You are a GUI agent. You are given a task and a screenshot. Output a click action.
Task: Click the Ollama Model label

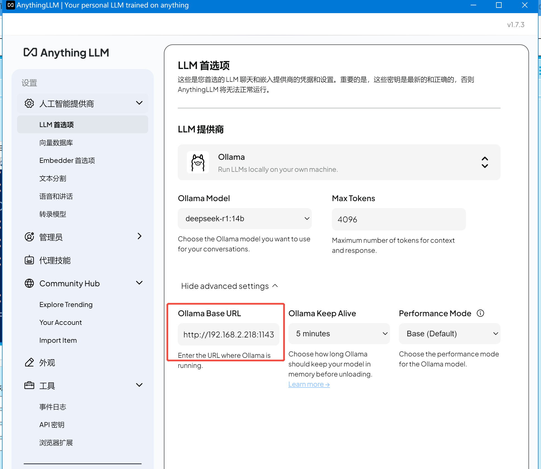(204, 198)
